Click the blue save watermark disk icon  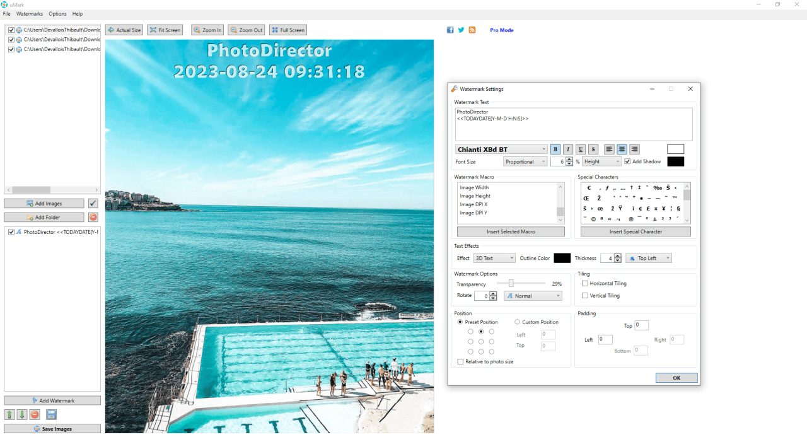[52, 414]
